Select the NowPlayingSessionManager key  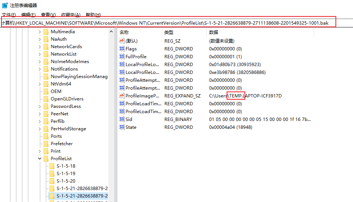79,77
